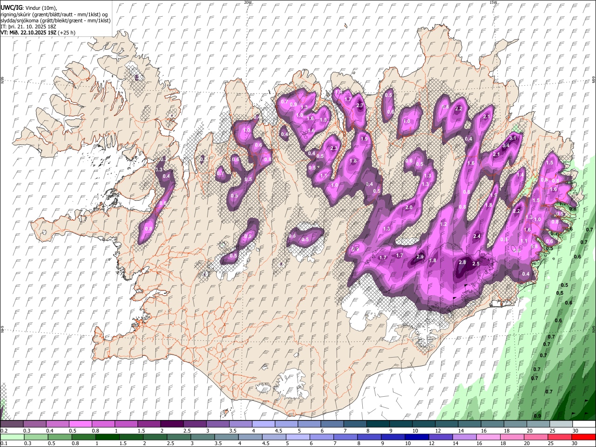Image resolution: width=596 pixels, height=447 pixels.
Task: Click the navy blue 10–12 rain legend swatch
Action: pyautogui.click(x=417, y=437)
